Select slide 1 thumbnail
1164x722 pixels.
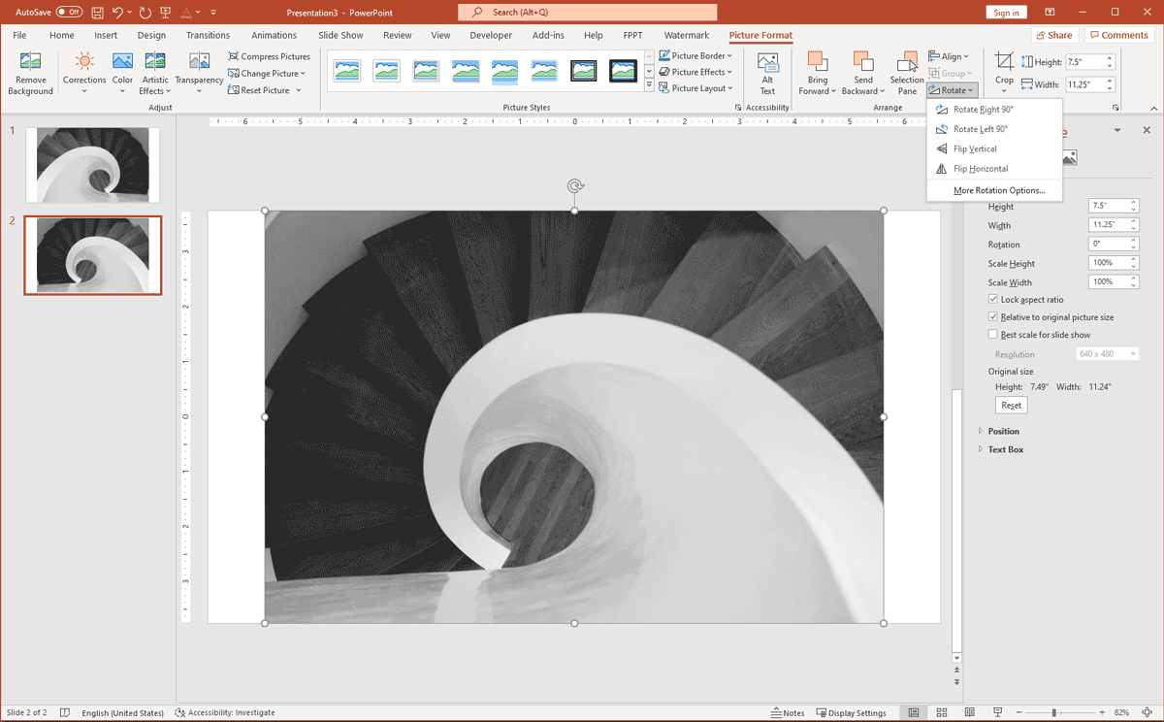pos(93,165)
